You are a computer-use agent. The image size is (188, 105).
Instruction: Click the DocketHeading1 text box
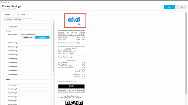35,43
